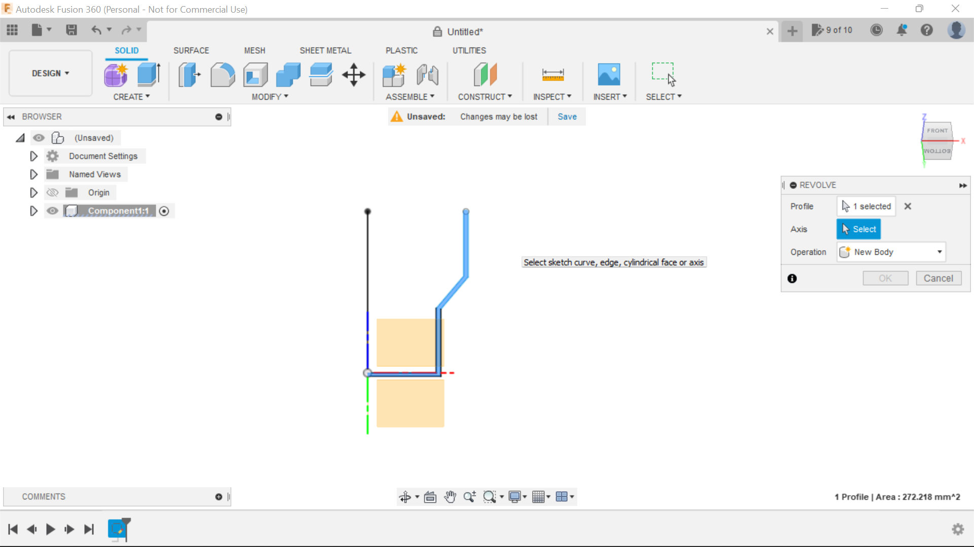Click the Measure/Inspect tool icon
Viewport: 974px width, 547px height.
[552, 74]
